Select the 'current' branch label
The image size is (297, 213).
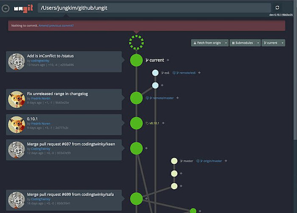click(x=155, y=60)
